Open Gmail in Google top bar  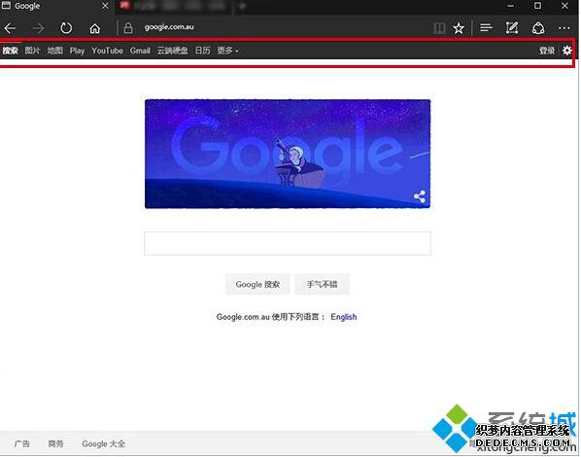click(140, 51)
